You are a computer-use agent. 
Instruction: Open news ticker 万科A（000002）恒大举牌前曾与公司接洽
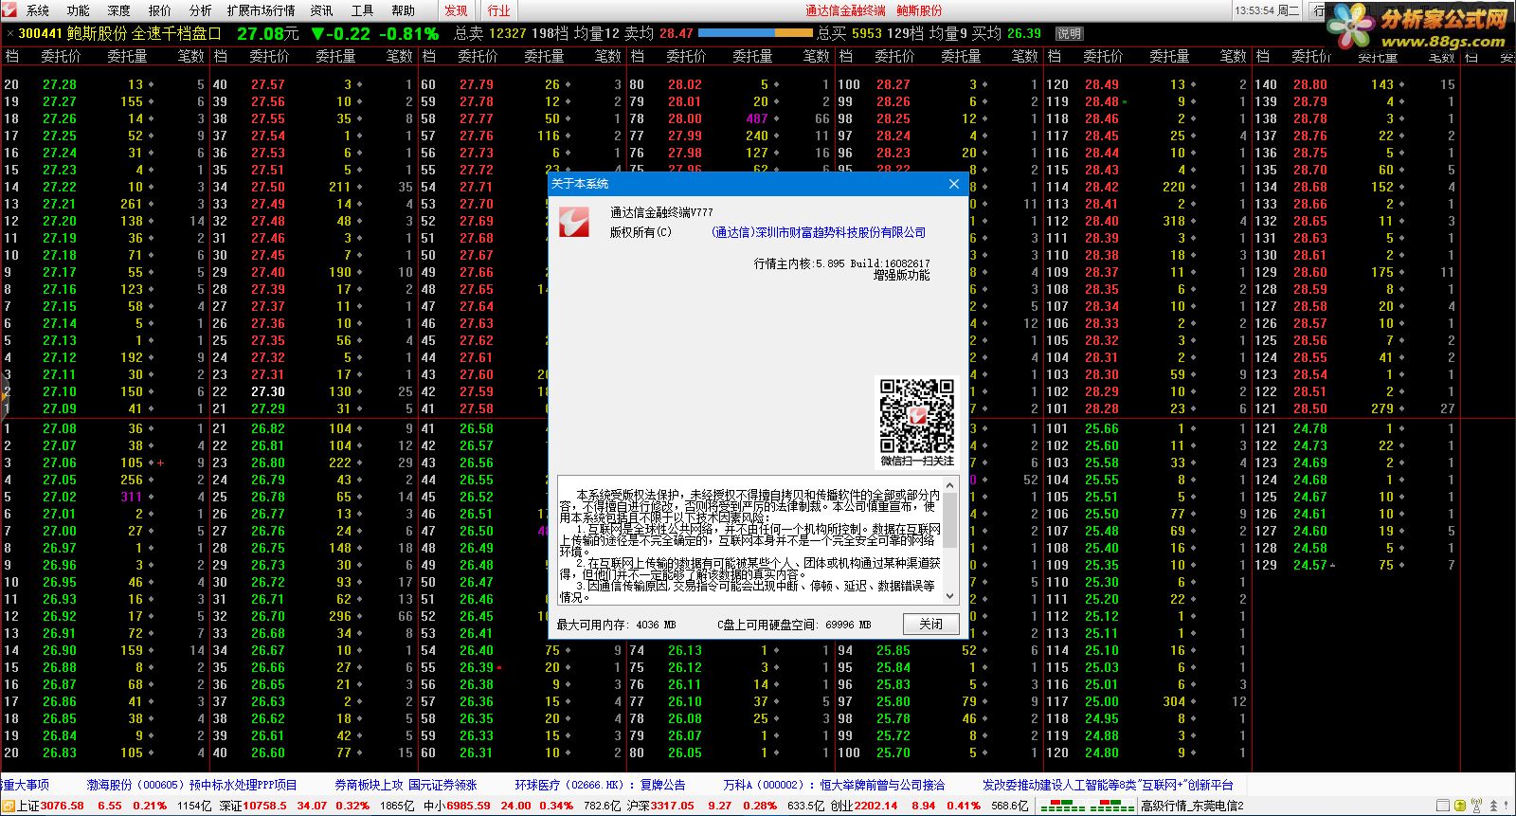point(834,785)
